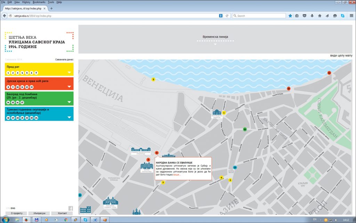The width and height of the screenshot is (356, 223).
Task: Click the Pocket icon in toolbar
Action: pos(305,16)
